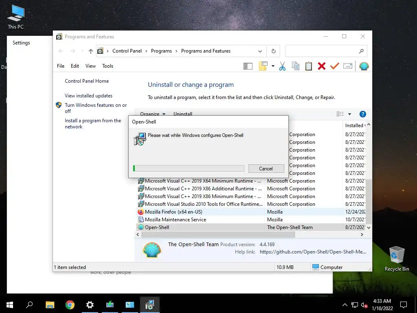Toggle the navigation pane toolbar icon
417x313 pixels.
click(x=248, y=66)
